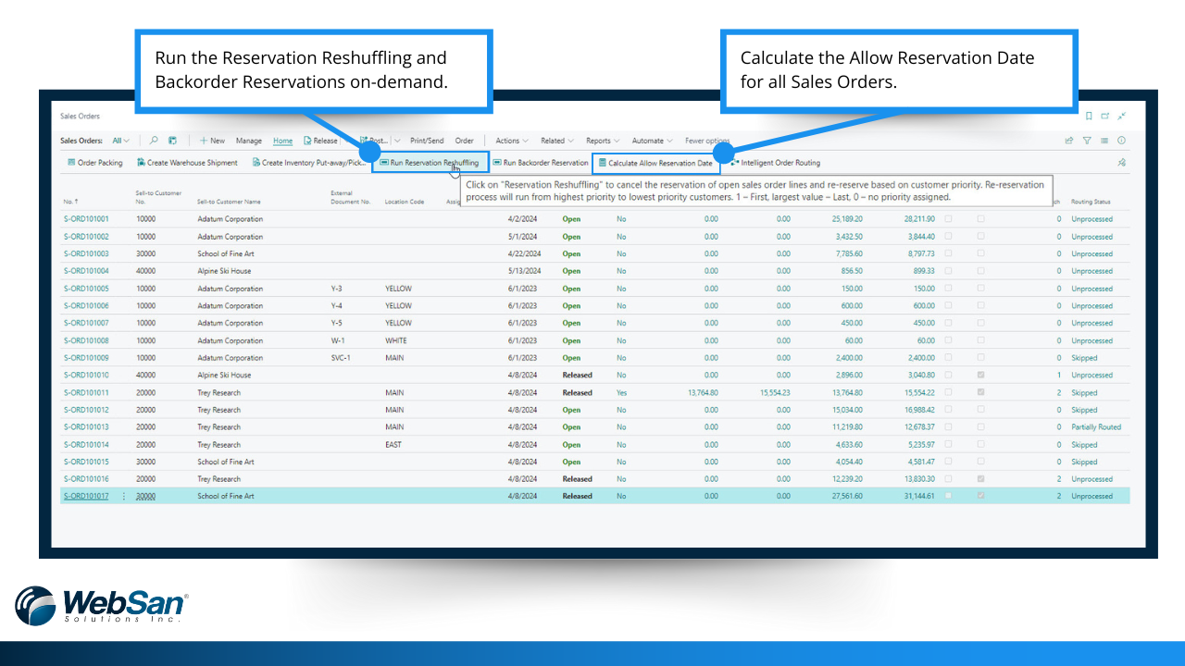Toggle checked checkbox in S-ORD101010 row
This screenshot has height=666, width=1185.
(980, 375)
